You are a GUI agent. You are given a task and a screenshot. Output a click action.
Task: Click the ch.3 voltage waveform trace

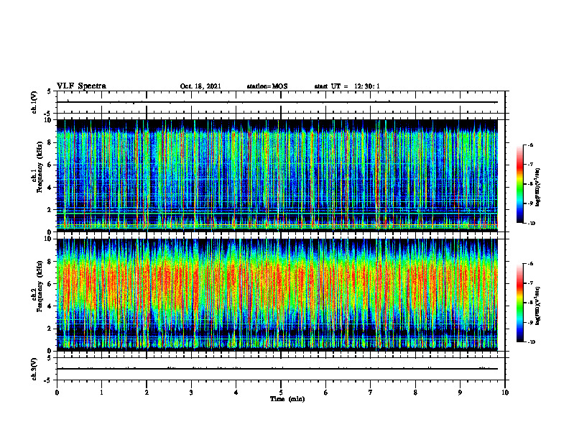(x=277, y=369)
